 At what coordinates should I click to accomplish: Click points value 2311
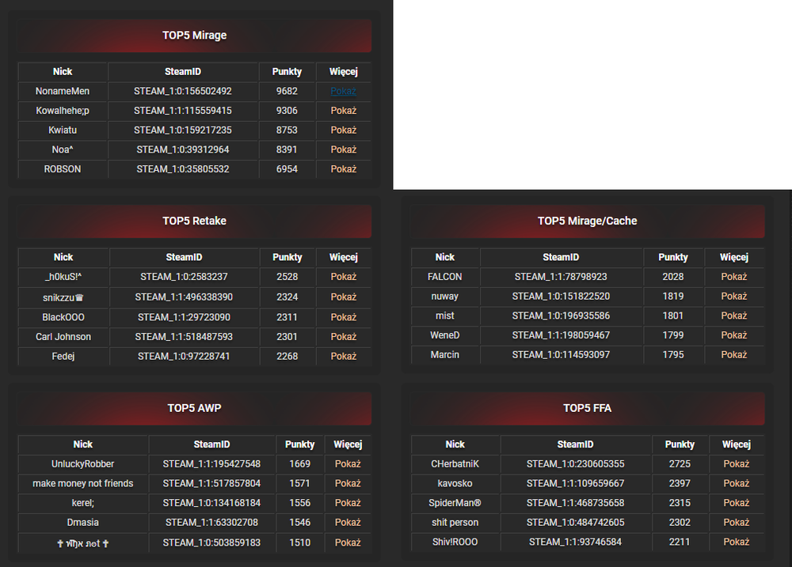pos(287,317)
